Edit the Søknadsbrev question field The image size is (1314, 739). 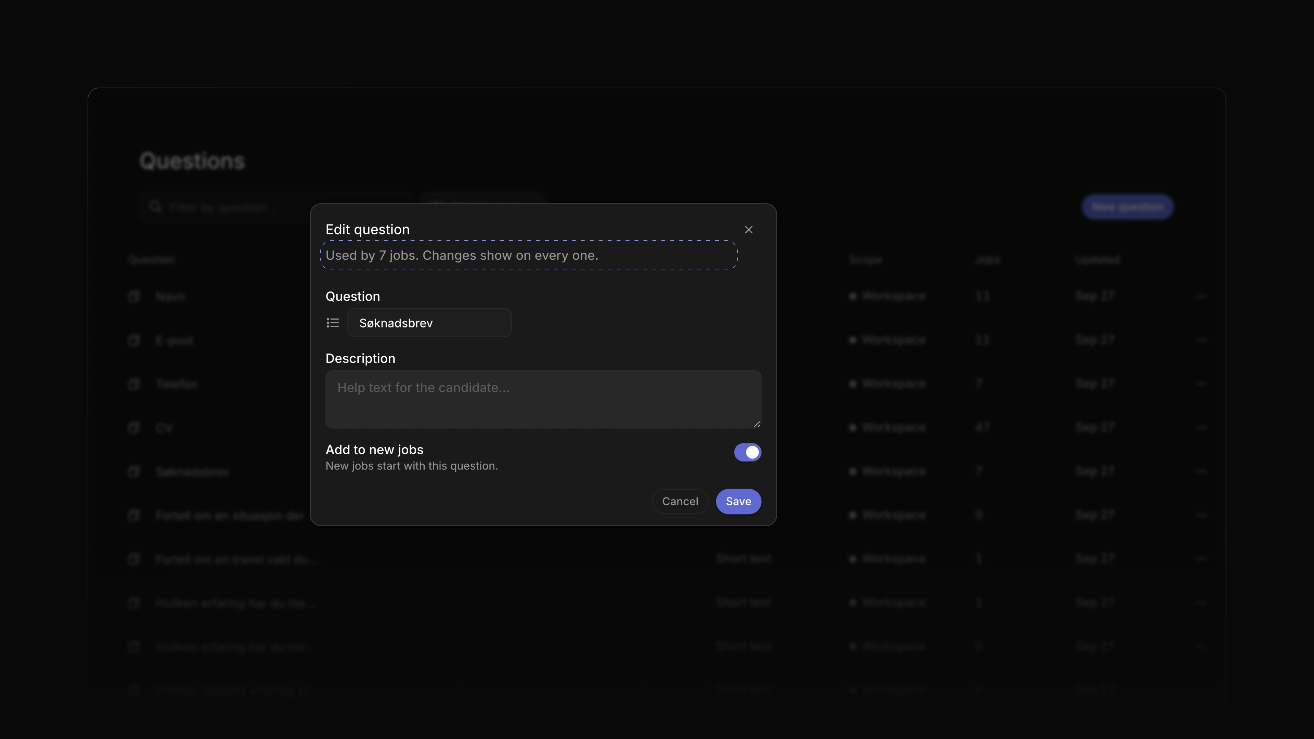pos(429,323)
